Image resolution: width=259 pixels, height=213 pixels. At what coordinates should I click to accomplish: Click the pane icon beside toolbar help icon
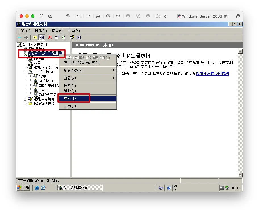click(79, 37)
